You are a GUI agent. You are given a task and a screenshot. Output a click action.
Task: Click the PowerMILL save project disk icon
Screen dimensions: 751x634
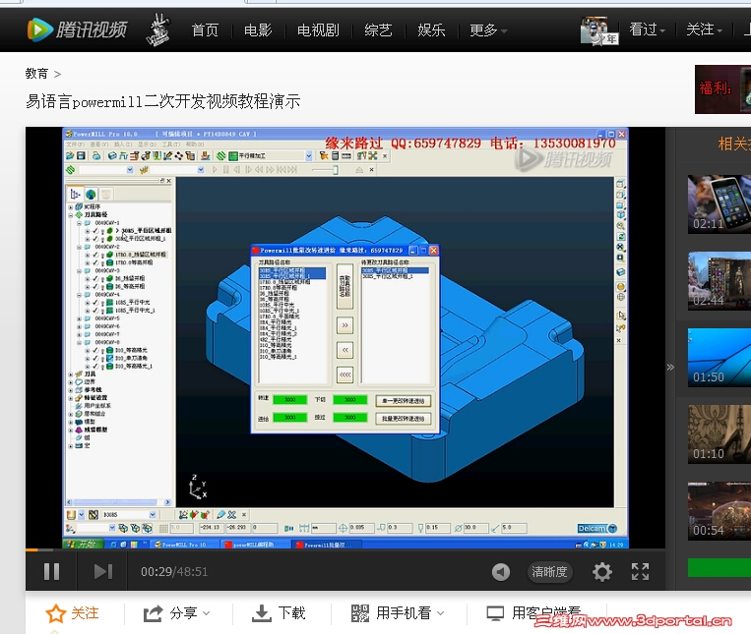click(81, 156)
